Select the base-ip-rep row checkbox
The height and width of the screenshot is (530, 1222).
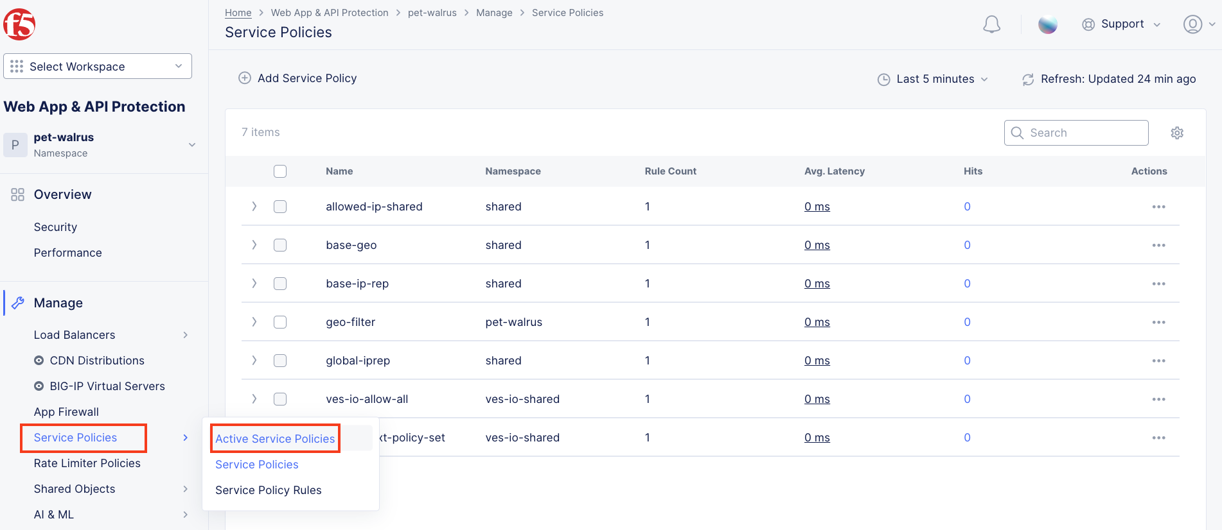coord(280,284)
